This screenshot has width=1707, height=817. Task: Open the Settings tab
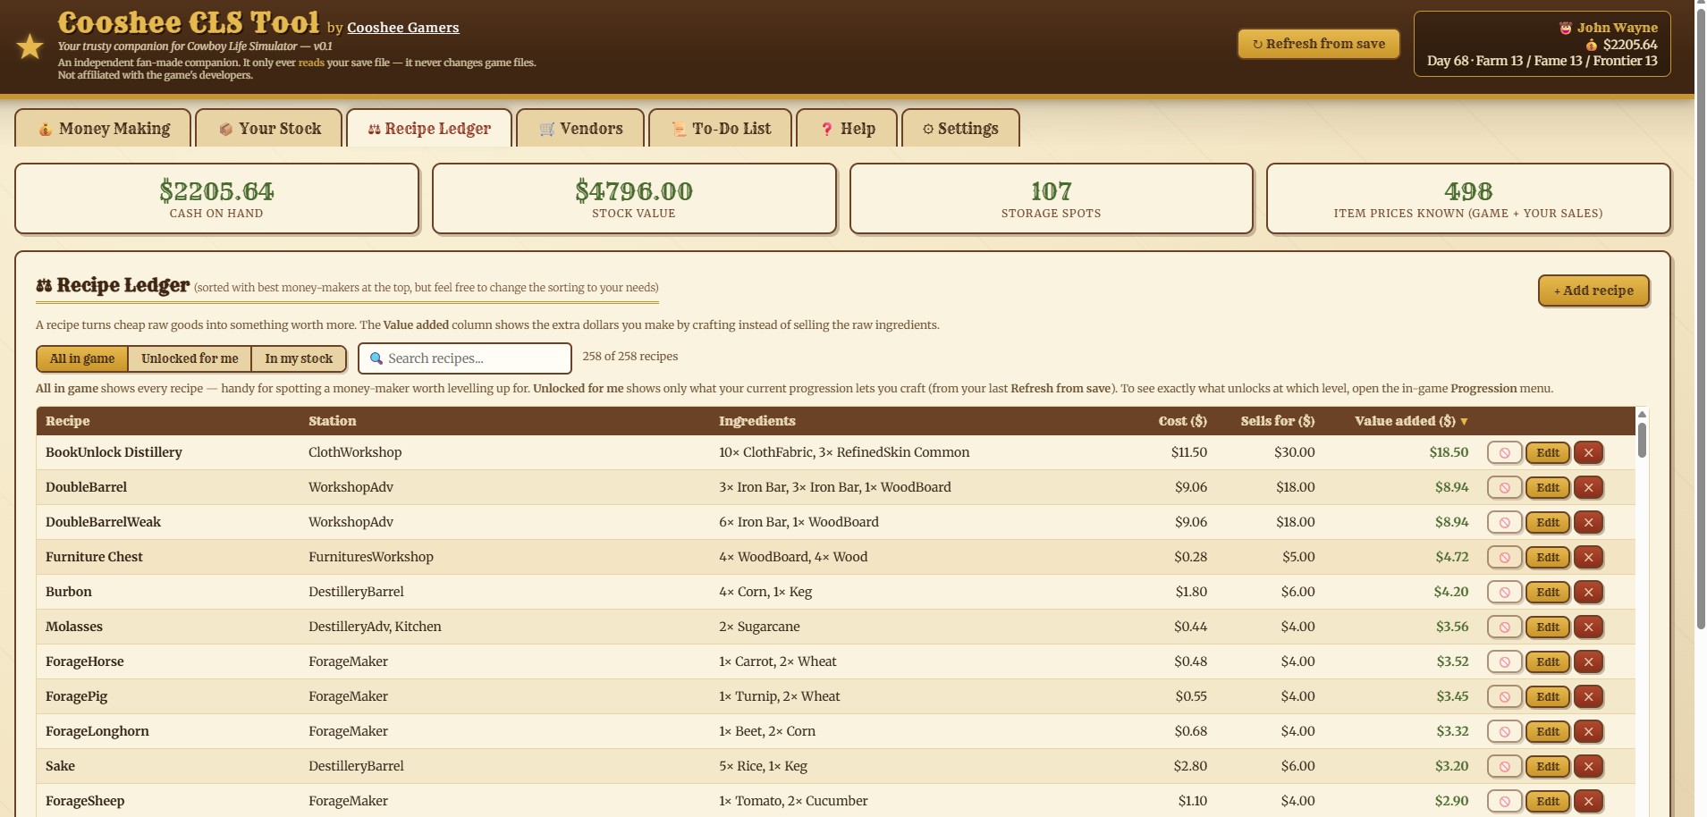click(960, 129)
